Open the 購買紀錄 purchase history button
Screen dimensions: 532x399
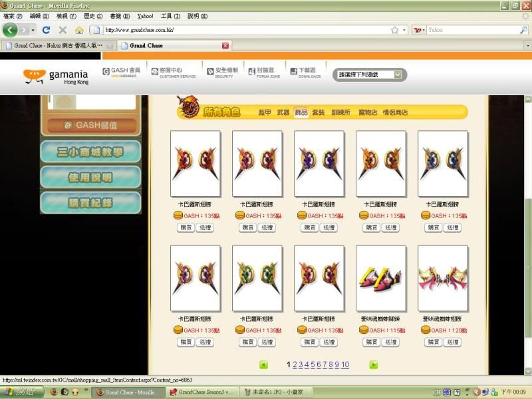pyautogui.click(x=90, y=203)
